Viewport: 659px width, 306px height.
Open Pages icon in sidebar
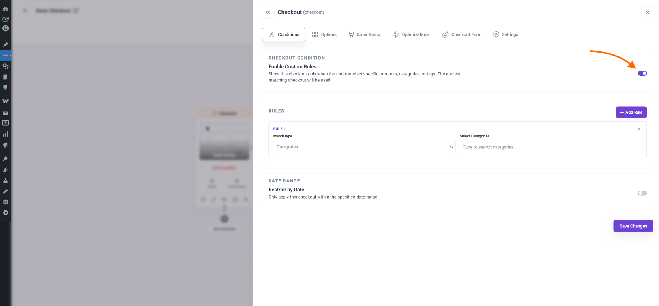[6, 77]
